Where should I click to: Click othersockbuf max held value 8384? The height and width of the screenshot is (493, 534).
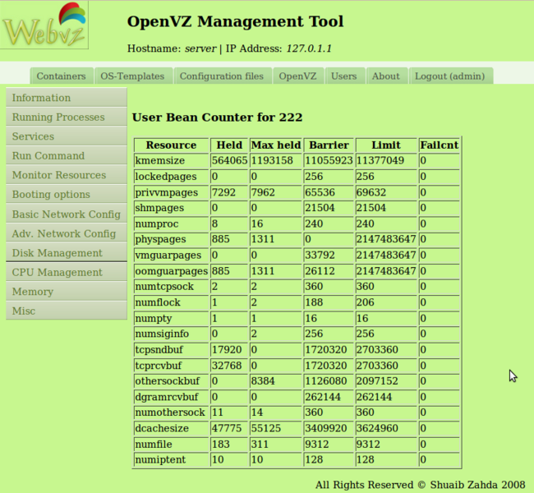point(276,381)
